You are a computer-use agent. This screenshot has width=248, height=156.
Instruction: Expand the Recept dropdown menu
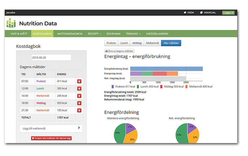tap(94, 34)
